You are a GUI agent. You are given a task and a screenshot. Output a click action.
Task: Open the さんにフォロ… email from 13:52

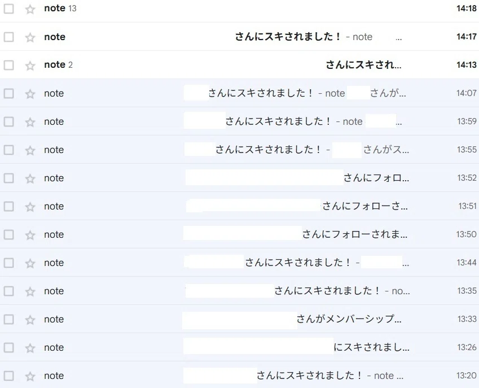[x=376, y=178]
